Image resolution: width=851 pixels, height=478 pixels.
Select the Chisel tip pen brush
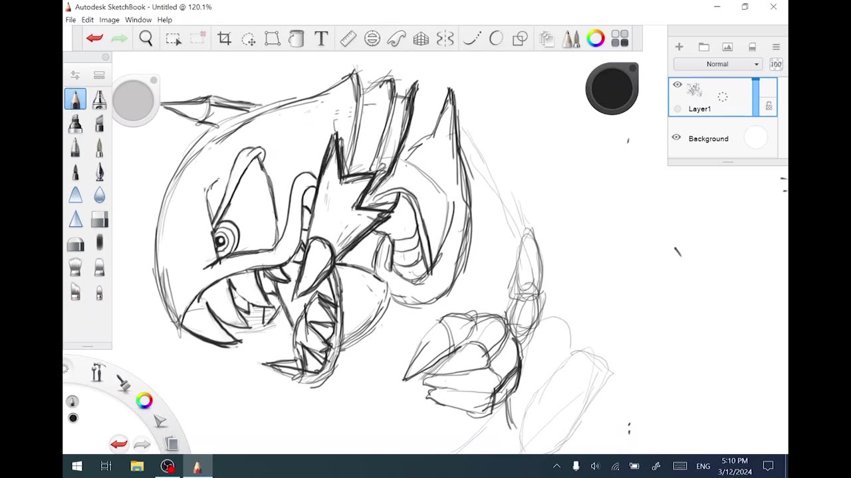click(x=99, y=123)
